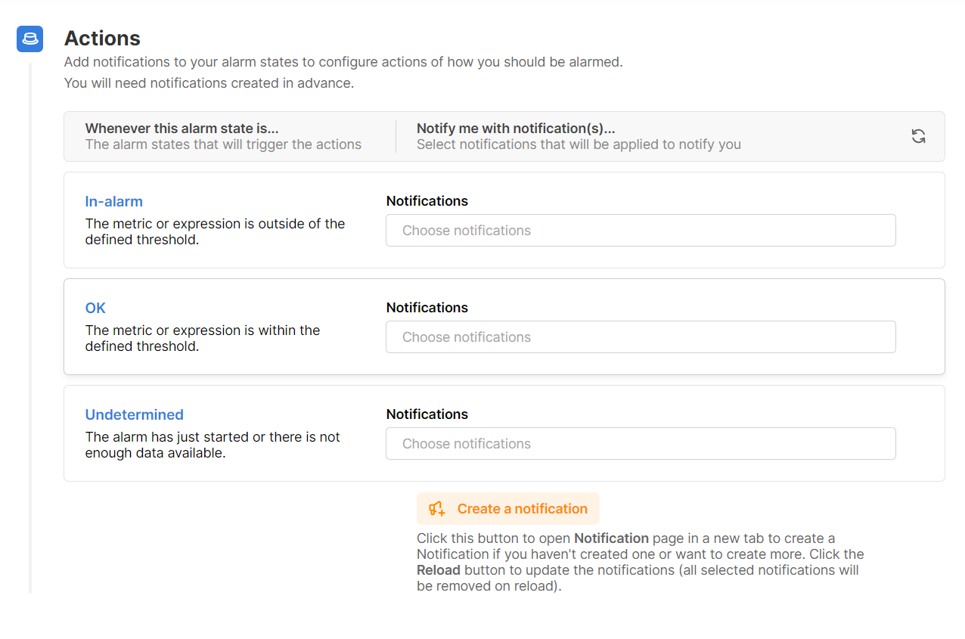Click the In-alarm 'outside of the defined threshold' description
This screenshot has width=965, height=639.
click(x=215, y=232)
